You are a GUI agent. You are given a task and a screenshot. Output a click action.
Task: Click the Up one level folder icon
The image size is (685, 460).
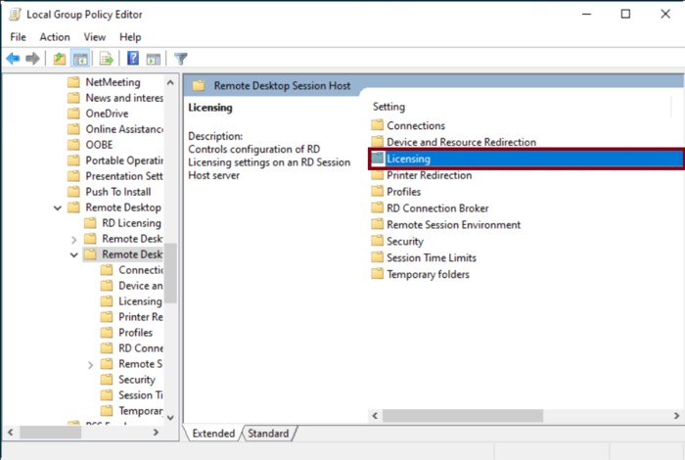(60, 59)
